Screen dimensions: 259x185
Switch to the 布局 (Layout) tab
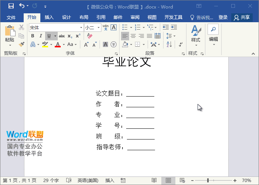(x=84, y=17)
